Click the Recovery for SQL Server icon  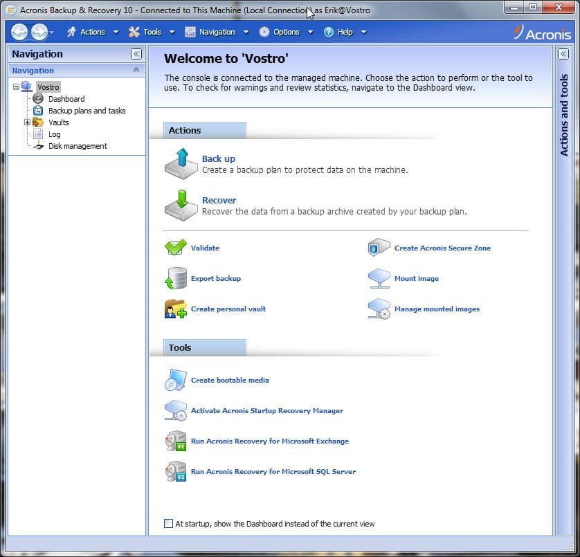coord(176,471)
